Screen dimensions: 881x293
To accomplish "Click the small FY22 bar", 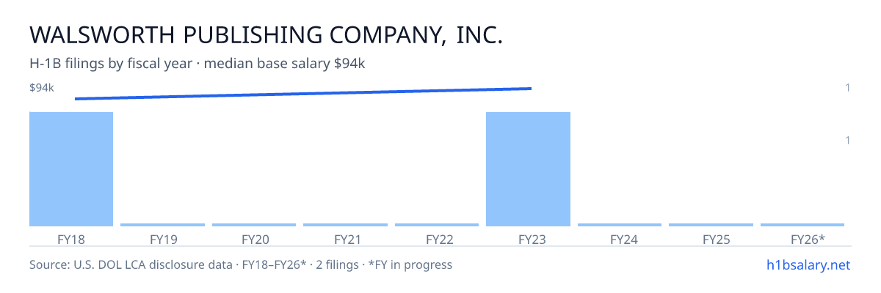I will (x=437, y=225).
